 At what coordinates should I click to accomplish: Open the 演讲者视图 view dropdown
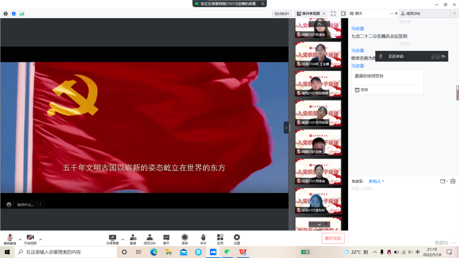click(311, 14)
